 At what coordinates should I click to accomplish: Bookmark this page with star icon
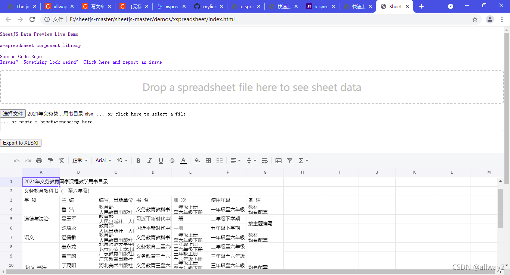(x=475, y=19)
